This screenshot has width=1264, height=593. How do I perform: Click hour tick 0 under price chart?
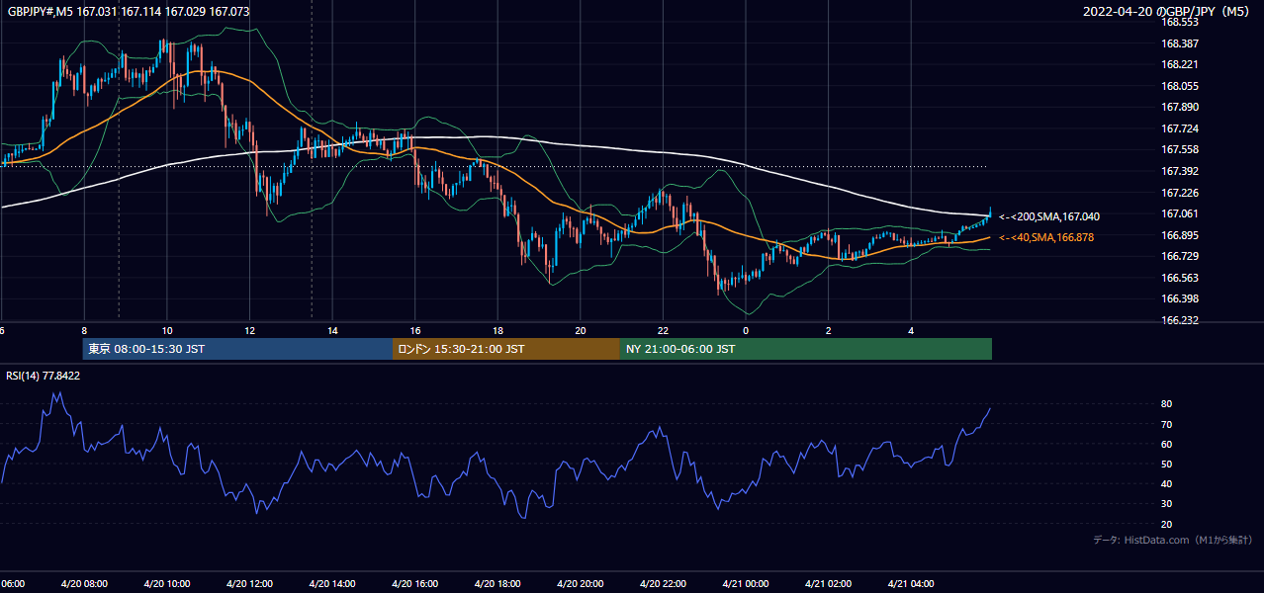[x=746, y=330]
